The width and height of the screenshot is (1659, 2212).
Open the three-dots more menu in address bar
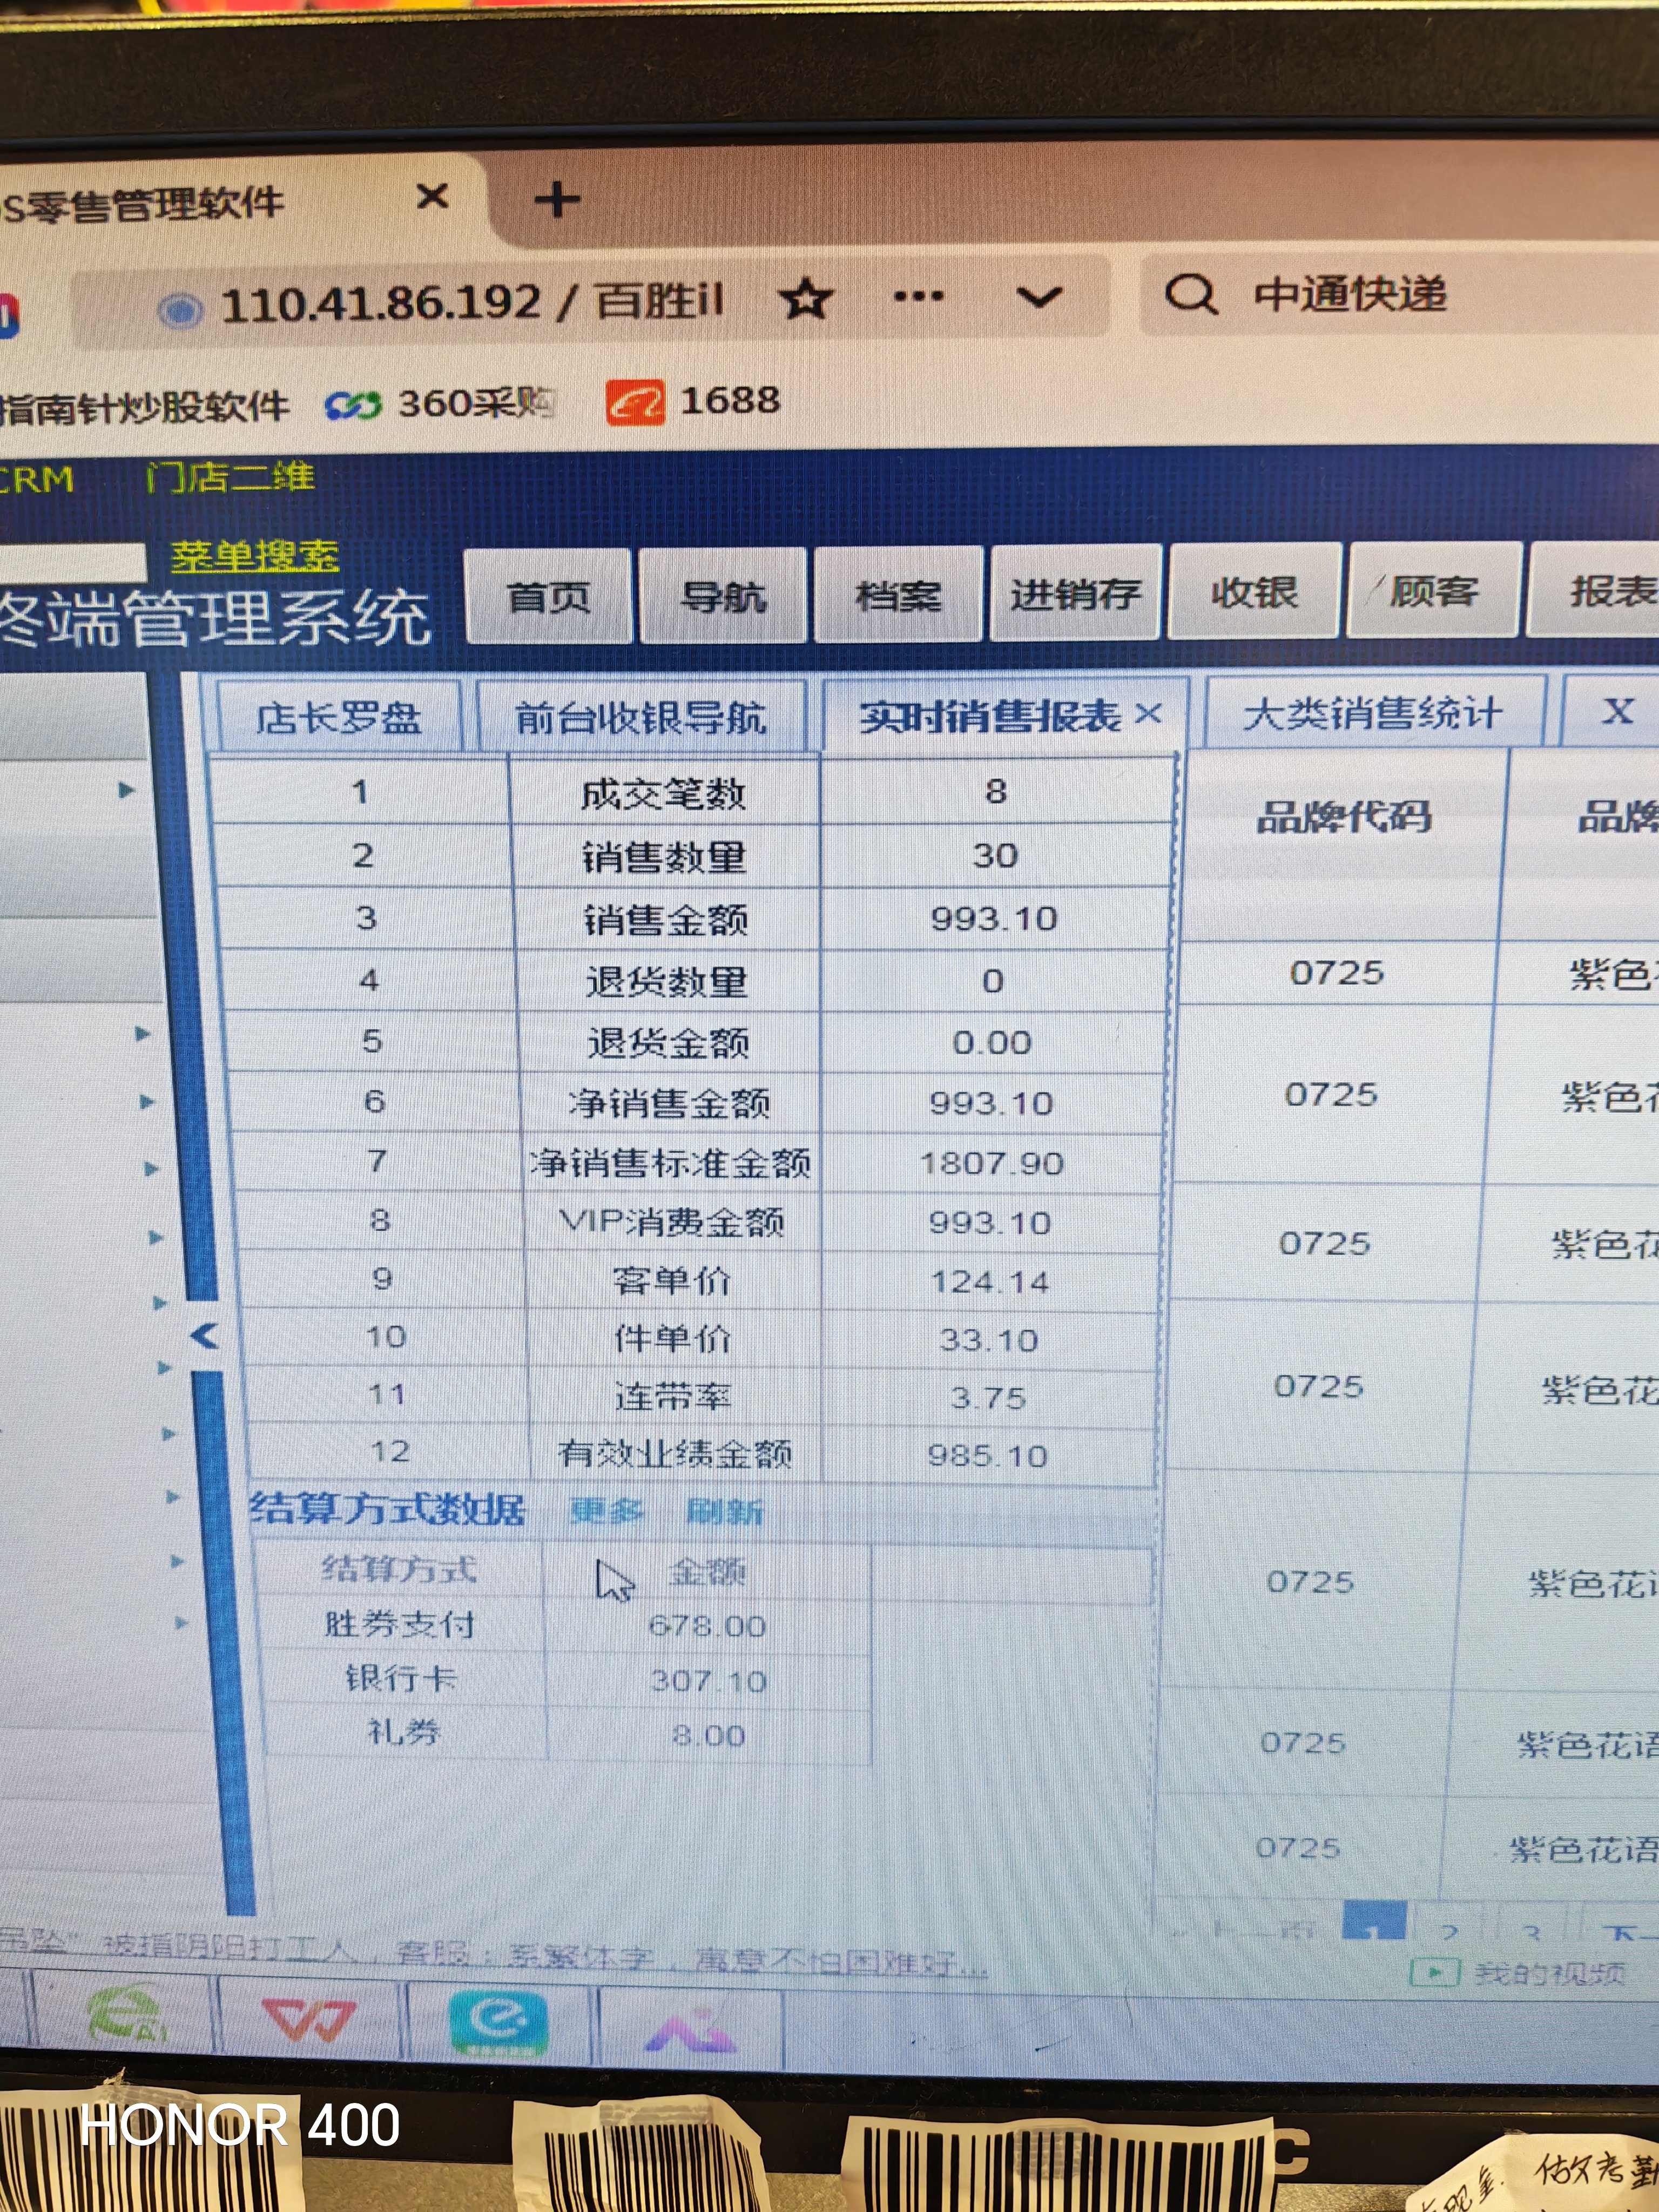coord(918,296)
